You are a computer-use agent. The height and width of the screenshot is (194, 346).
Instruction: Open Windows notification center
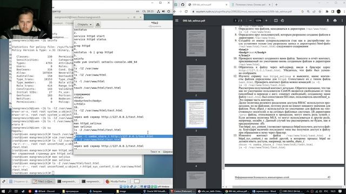[340, 191]
